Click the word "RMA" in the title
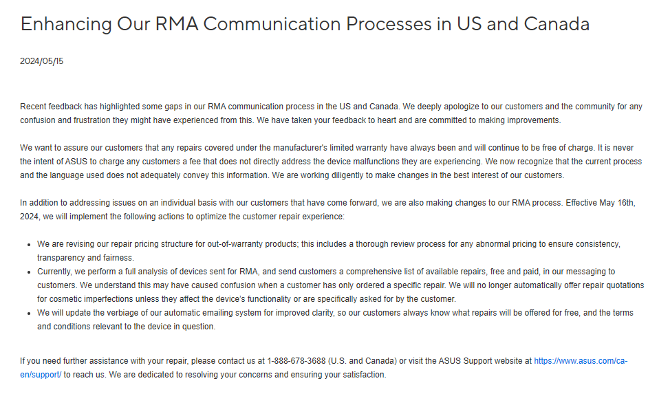 178,24
